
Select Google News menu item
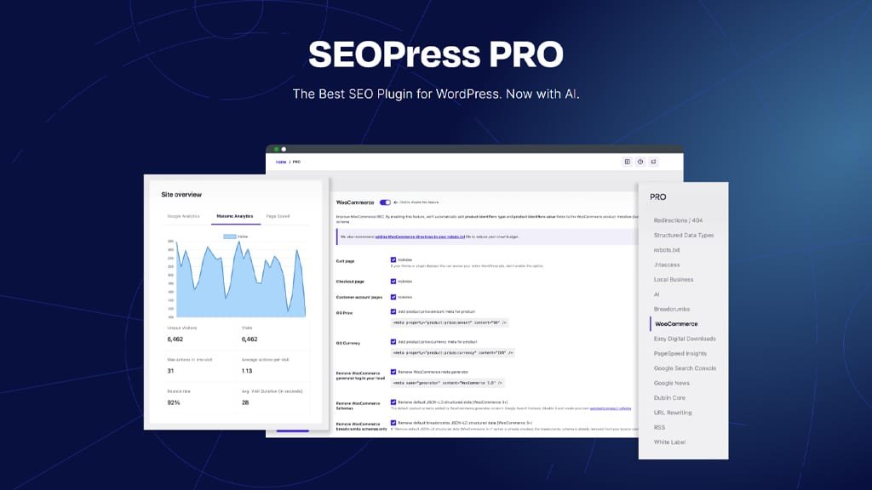(x=671, y=384)
